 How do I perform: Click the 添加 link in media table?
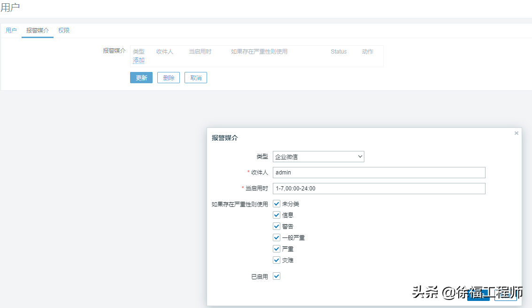[139, 60]
